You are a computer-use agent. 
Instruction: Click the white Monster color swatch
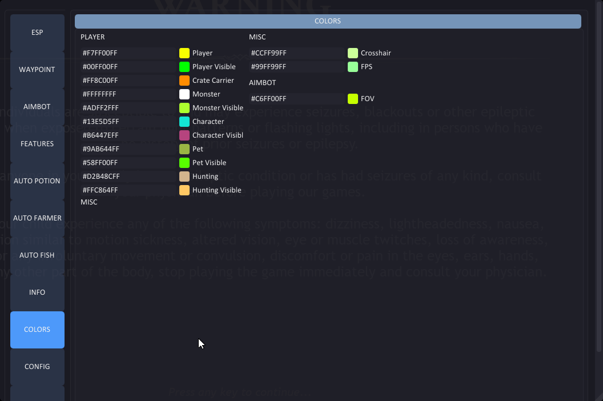(184, 94)
